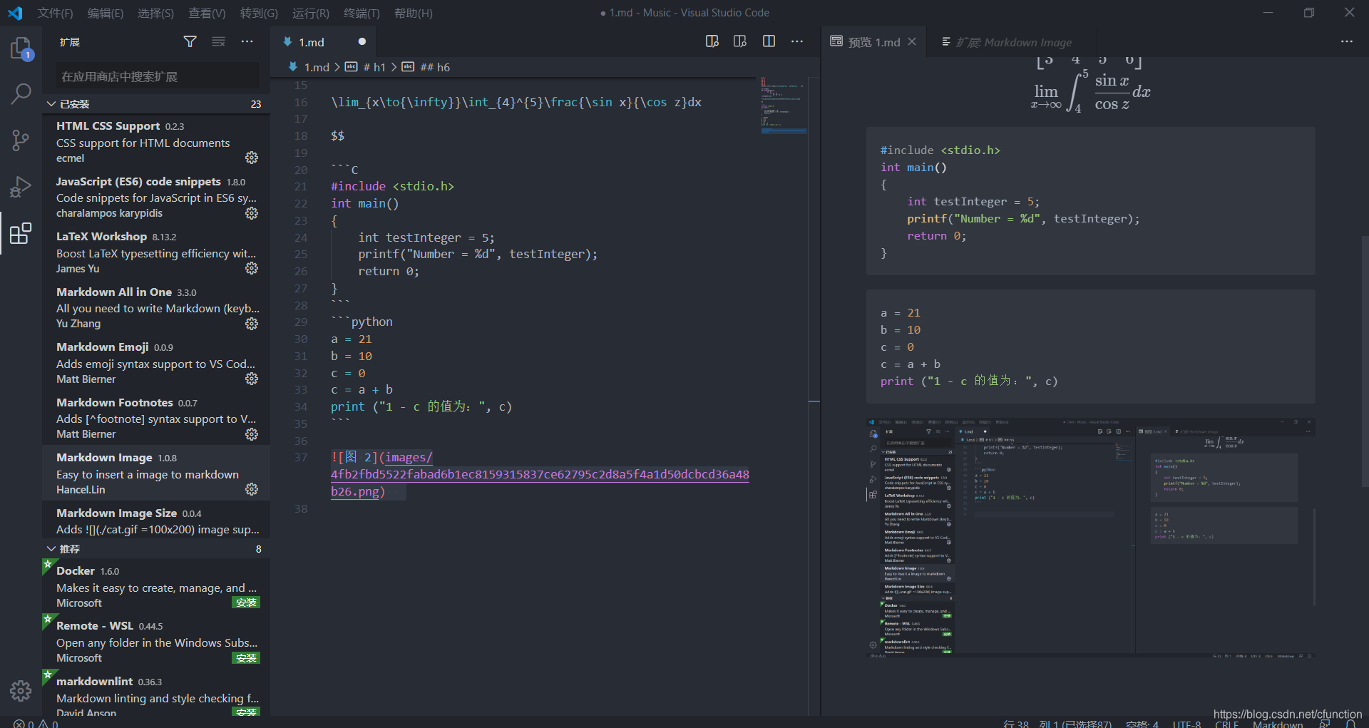Screen dimensions: 1369x728
Task: Select the Markdown All in One extension row
Action: point(156,307)
